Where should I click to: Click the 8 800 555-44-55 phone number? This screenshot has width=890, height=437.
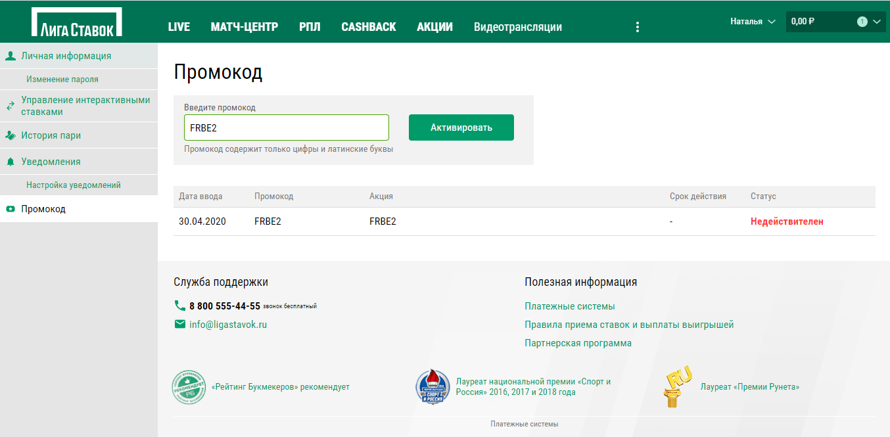tap(225, 306)
